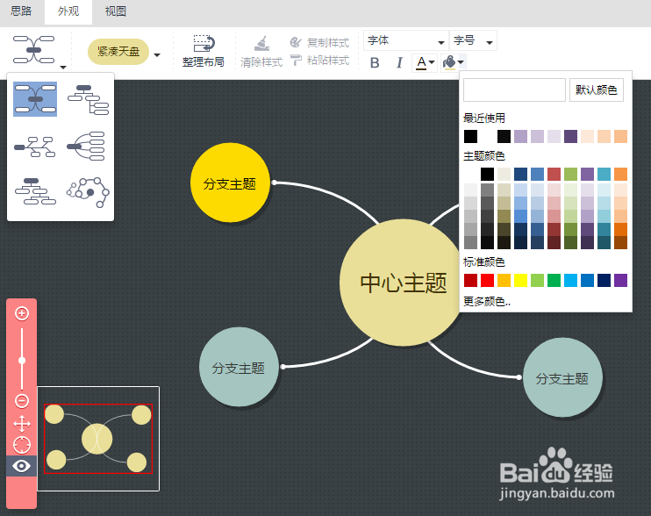Locate the root node with the target icon
Image resolution: width=651 pixels, height=516 pixels.
coord(22,445)
